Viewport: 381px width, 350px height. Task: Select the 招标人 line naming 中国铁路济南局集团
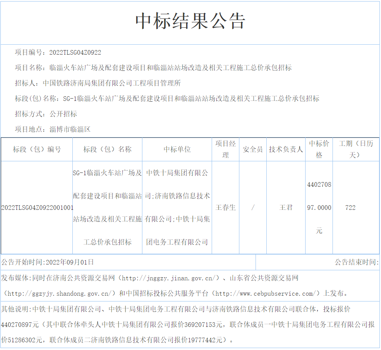[98, 83]
